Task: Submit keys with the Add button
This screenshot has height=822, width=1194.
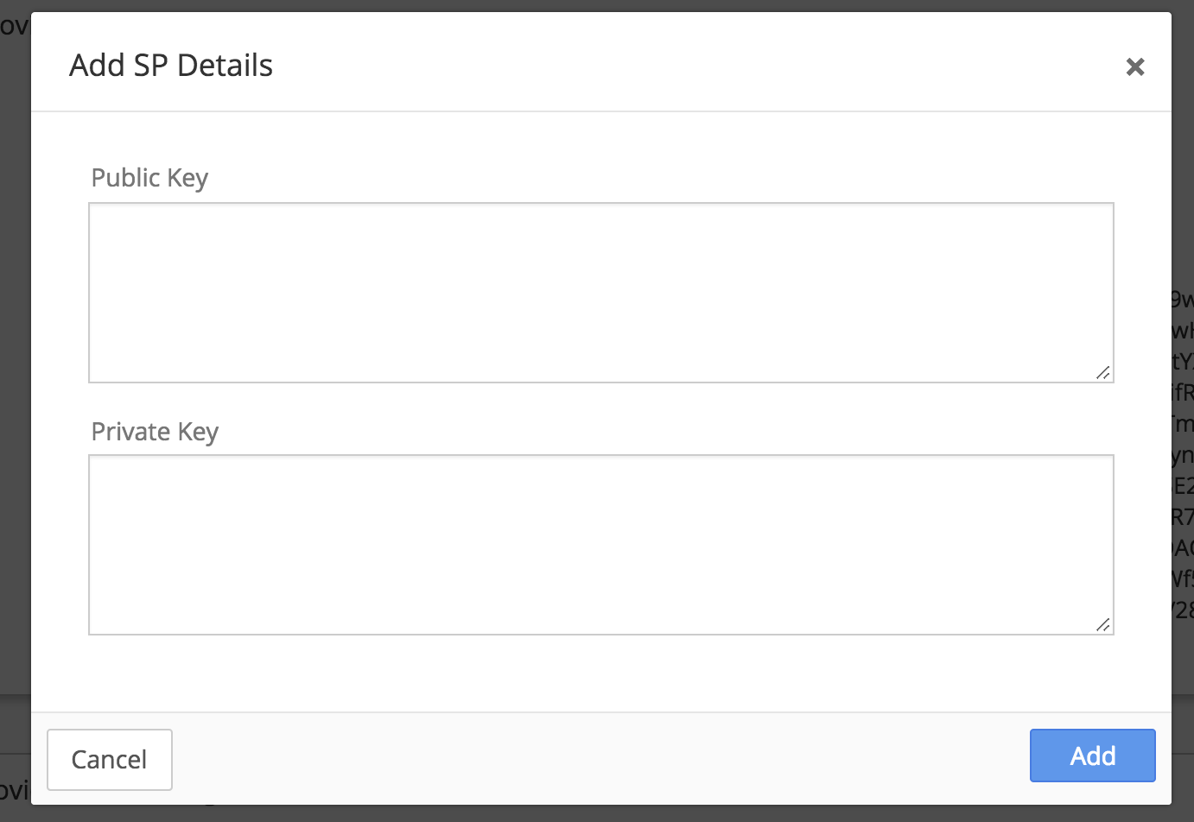Action: 1093,756
